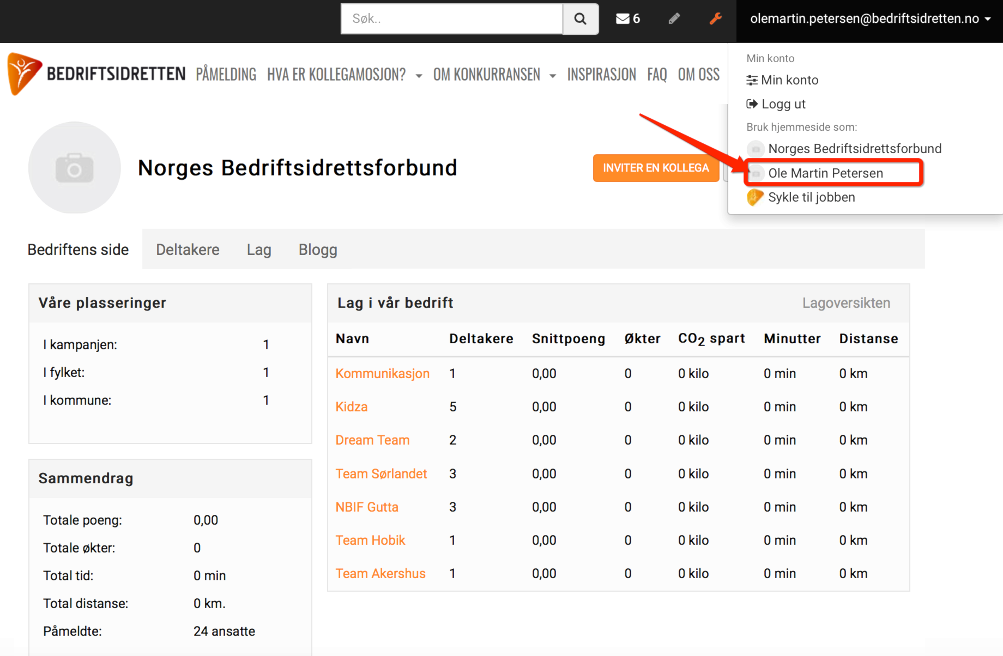Open the messages envelope icon

623,19
